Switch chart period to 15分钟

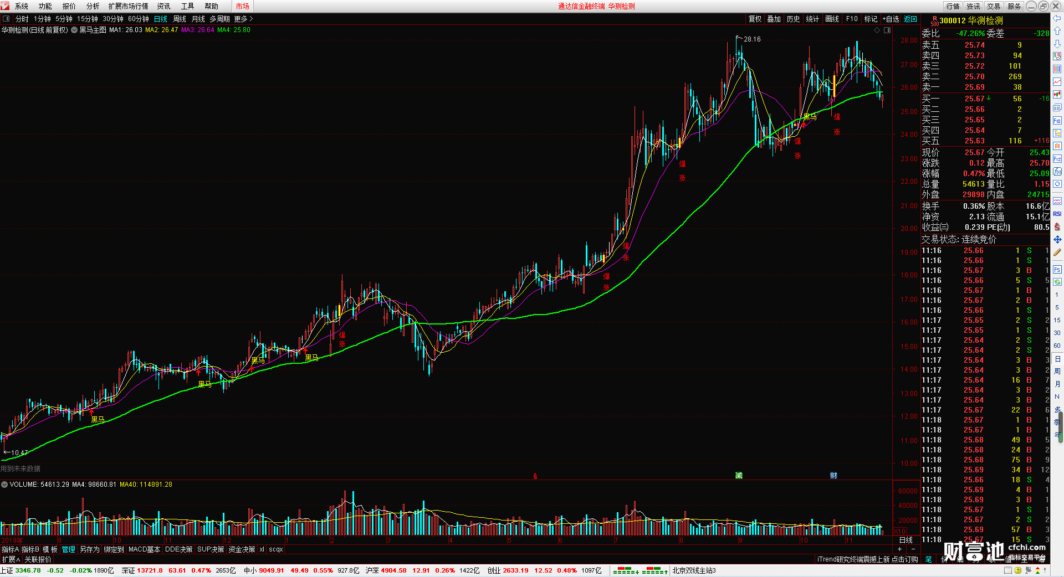pyautogui.click(x=88, y=19)
